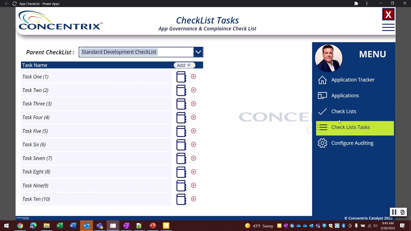Click the checkmark icon beside Check Lists
The height and width of the screenshot is (231, 411).
322,111
